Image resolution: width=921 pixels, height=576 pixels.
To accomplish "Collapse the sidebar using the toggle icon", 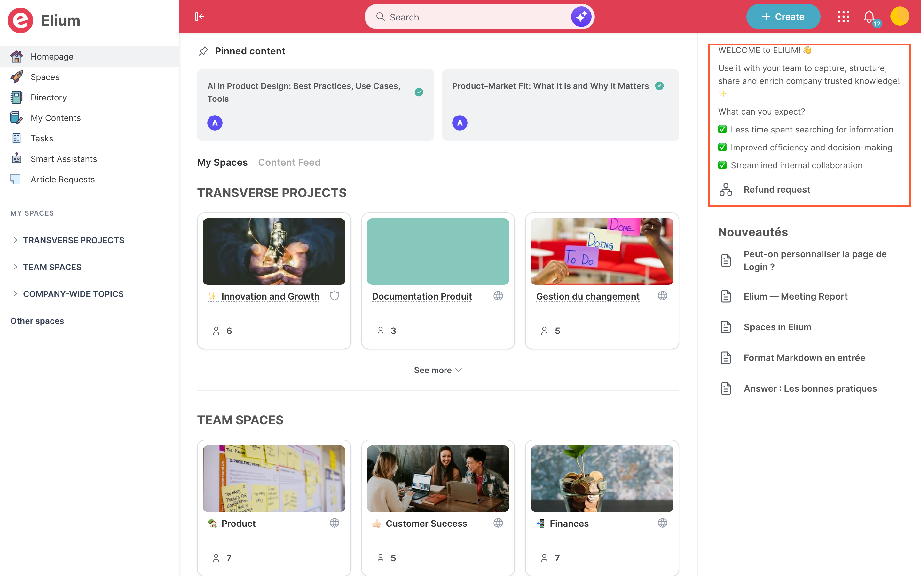I will pyautogui.click(x=200, y=17).
